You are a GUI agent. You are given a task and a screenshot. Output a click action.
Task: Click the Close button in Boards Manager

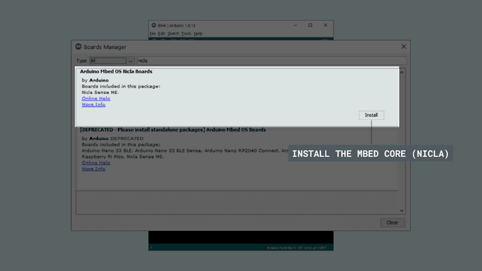(392, 223)
